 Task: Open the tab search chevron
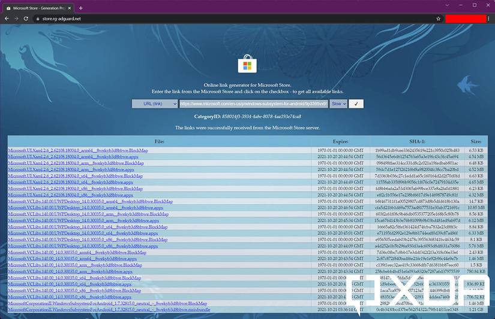tap(447, 5)
